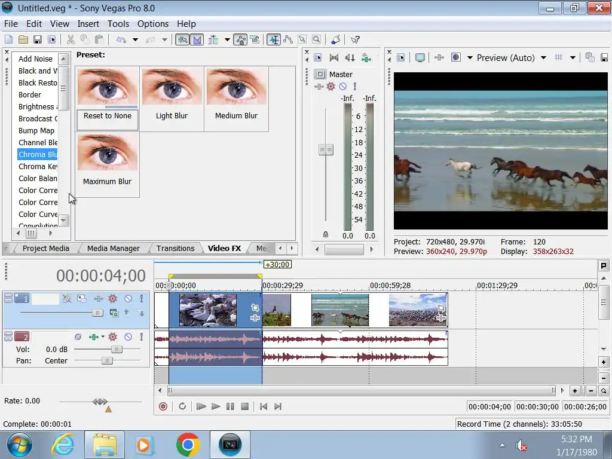Toggle Ignore Event Grouping button
The image size is (612, 459).
pyautogui.click(x=255, y=39)
